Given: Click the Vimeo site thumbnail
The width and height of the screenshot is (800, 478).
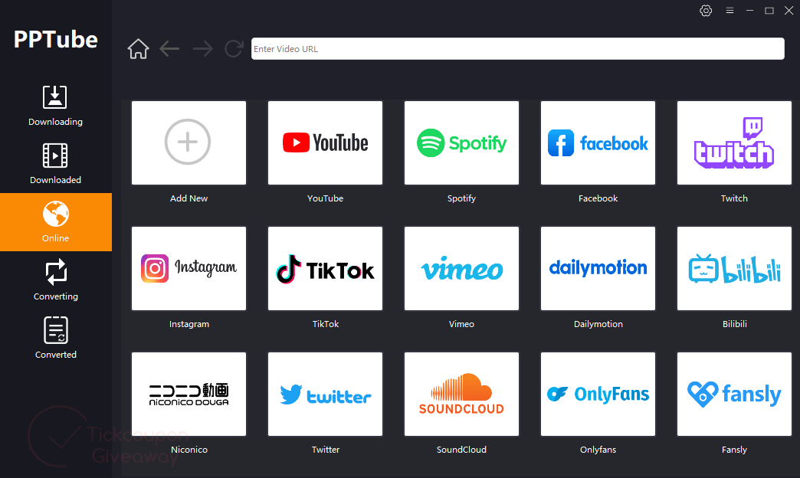Looking at the screenshot, I should (x=461, y=269).
